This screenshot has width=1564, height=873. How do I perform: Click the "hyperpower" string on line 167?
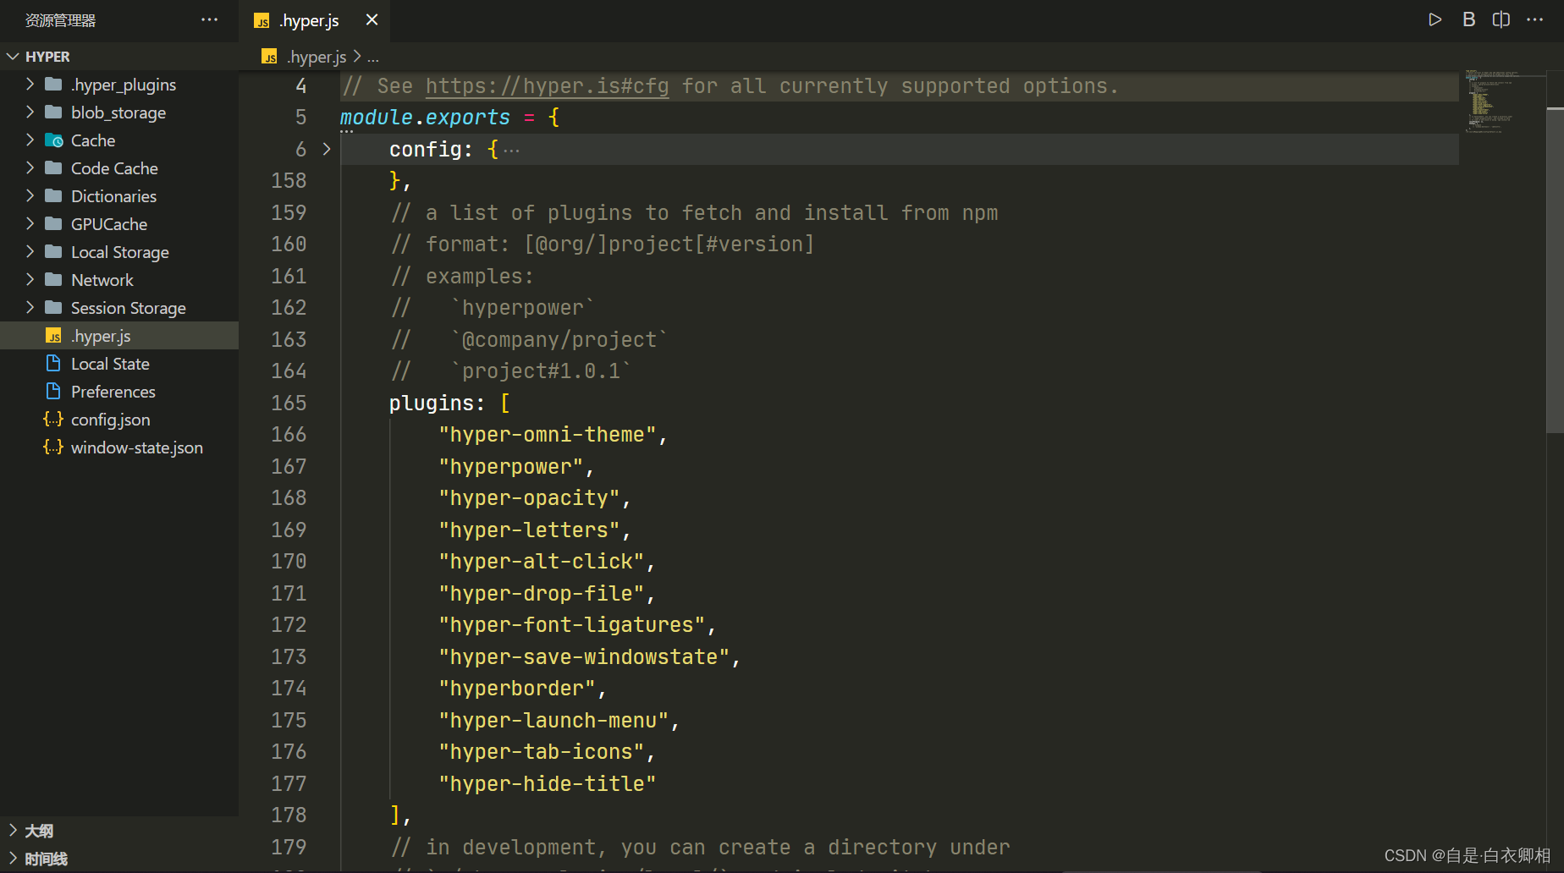pos(510,467)
